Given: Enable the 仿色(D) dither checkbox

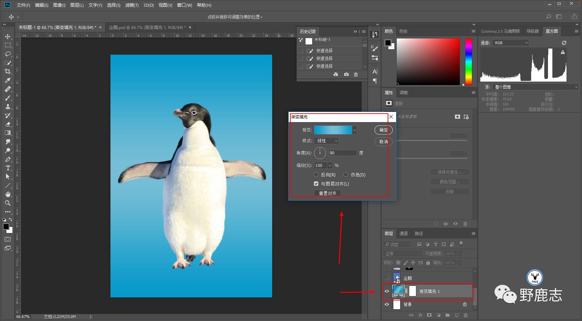Looking at the screenshot, I should 346,175.
